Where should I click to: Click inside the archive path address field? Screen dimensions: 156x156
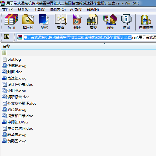(x=86, y=37)
